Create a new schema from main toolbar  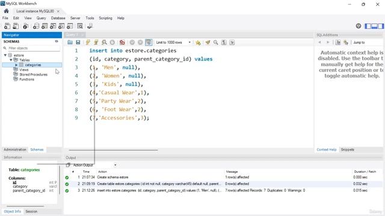36,26
